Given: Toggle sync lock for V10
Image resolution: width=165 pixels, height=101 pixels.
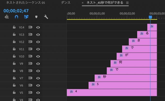Looking at the screenshot, I should tap(30, 56).
